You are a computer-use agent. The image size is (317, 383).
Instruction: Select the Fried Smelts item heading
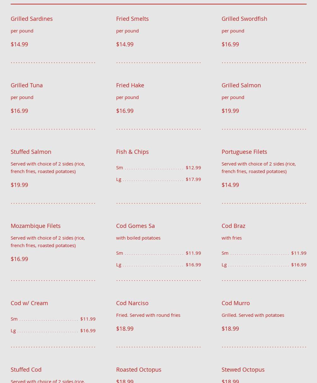click(132, 19)
